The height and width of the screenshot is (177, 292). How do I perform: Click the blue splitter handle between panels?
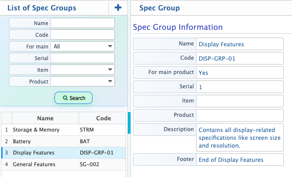(x=129, y=123)
